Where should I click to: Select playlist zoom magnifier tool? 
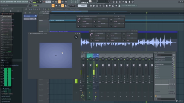[x=43, y=9]
